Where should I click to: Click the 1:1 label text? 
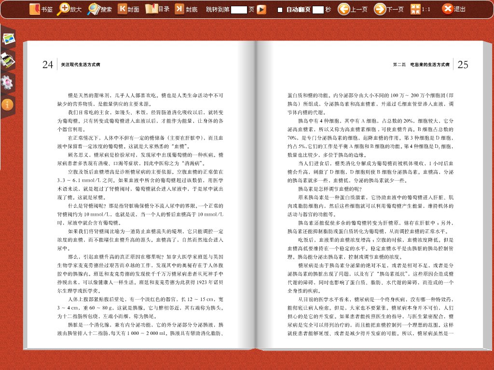point(426,10)
